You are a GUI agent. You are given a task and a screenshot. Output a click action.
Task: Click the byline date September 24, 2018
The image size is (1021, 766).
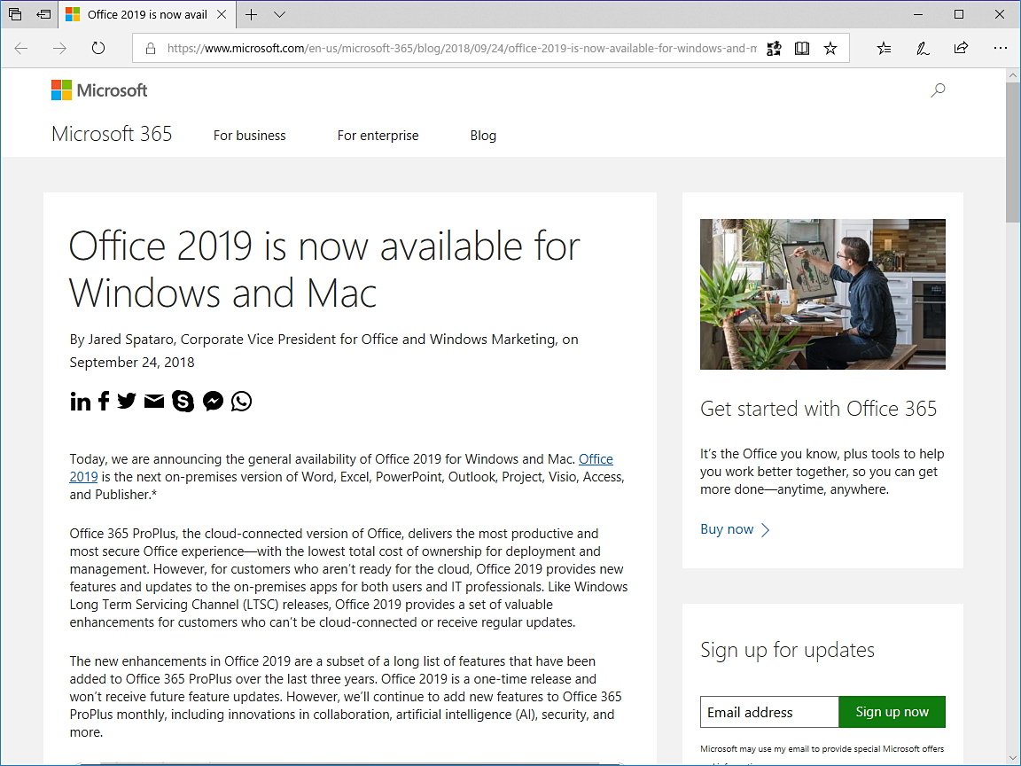click(132, 362)
